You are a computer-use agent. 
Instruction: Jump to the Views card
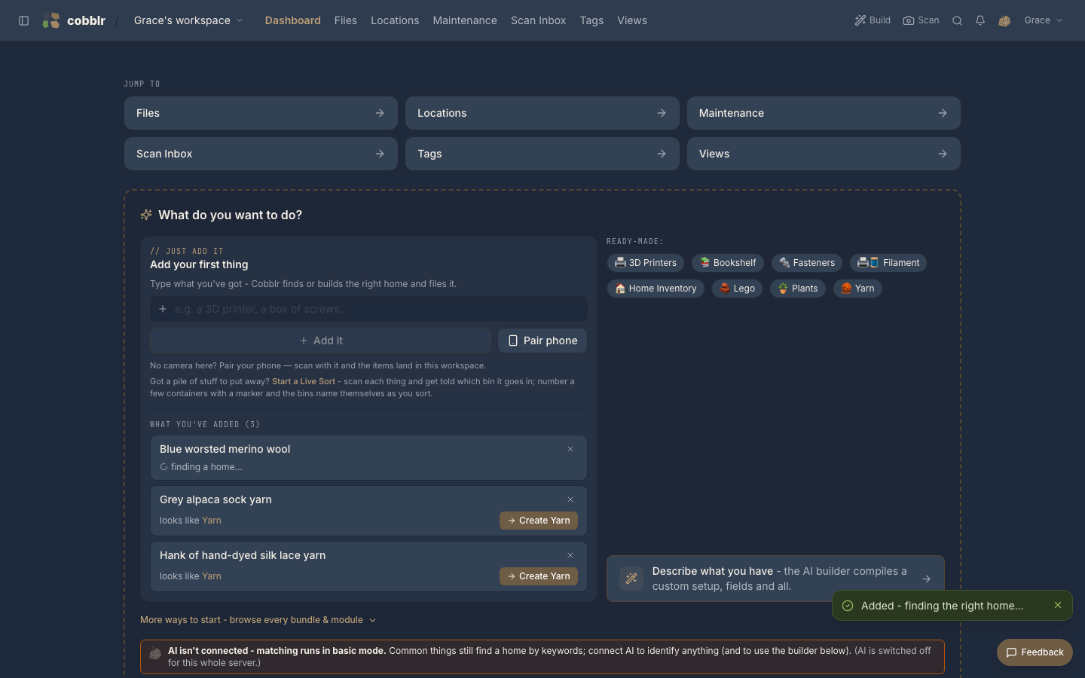pos(824,154)
